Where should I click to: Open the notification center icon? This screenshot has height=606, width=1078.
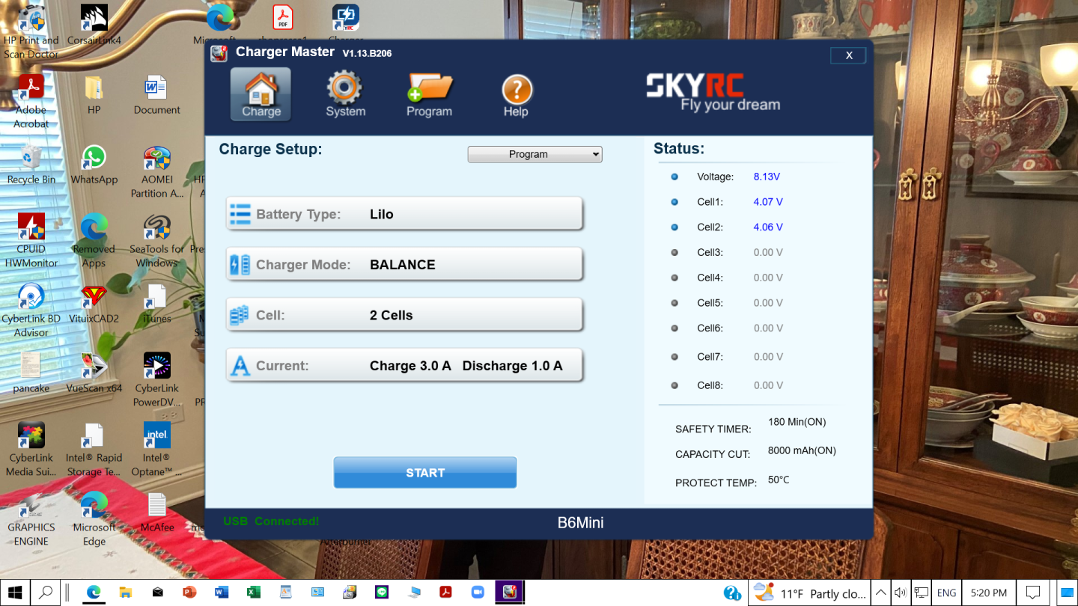pyautogui.click(x=1032, y=593)
